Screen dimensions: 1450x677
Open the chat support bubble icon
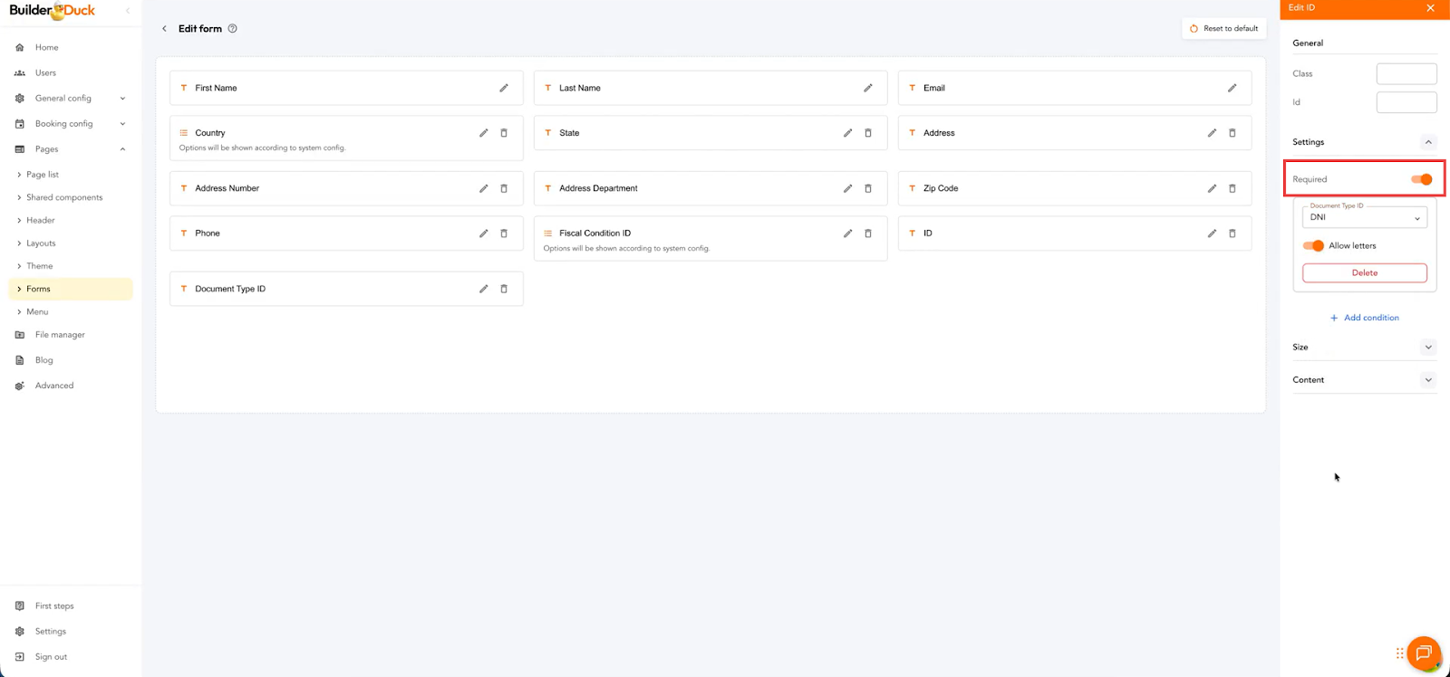coord(1423,653)
